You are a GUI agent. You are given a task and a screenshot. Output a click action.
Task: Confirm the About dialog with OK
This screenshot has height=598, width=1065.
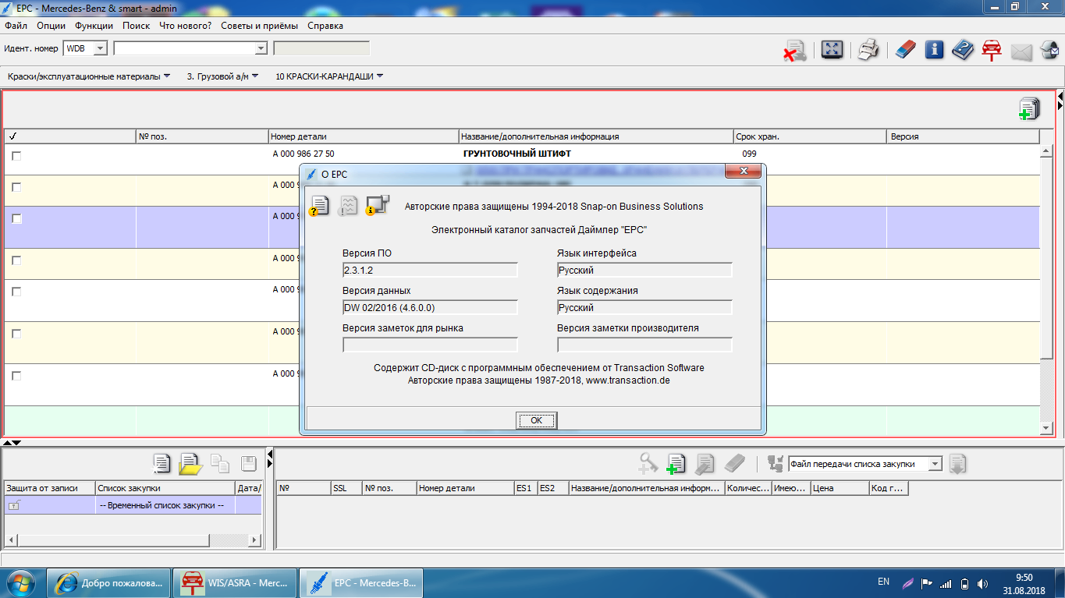536,420
